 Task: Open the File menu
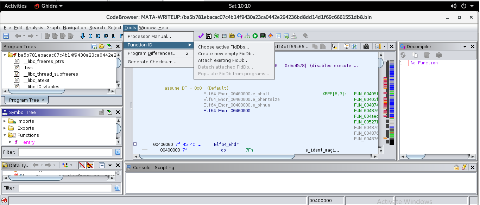pos(7,27)
